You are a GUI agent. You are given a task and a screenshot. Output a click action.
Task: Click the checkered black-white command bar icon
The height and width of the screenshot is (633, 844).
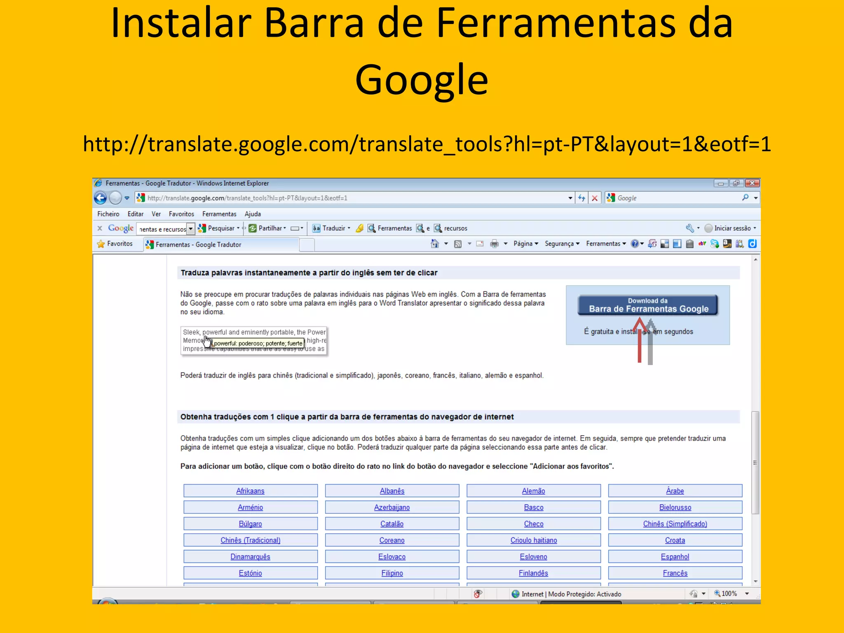click(664, 244)
